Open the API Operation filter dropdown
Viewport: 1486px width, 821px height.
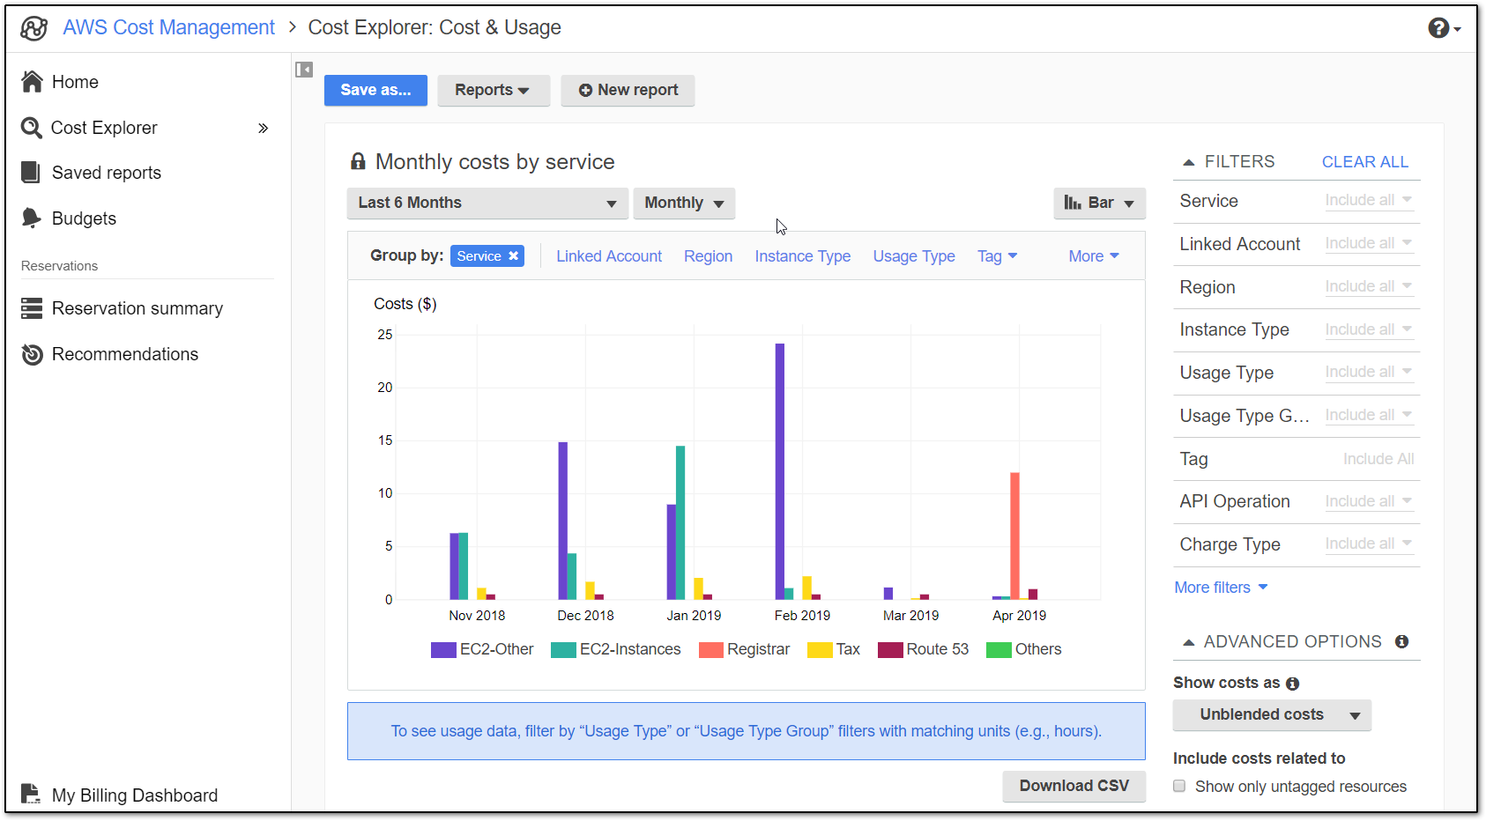(x=1369, y=501)
